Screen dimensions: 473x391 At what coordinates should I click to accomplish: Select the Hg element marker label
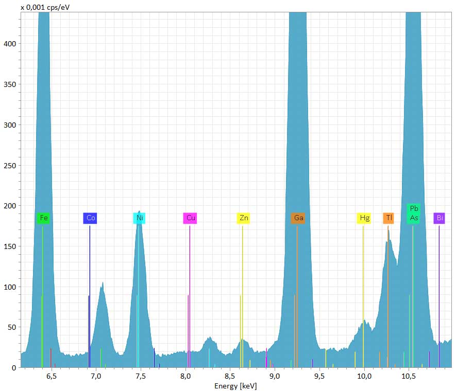coord(364,218)
